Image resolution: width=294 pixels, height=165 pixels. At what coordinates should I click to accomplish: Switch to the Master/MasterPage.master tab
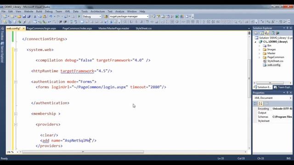pos(114,28)
